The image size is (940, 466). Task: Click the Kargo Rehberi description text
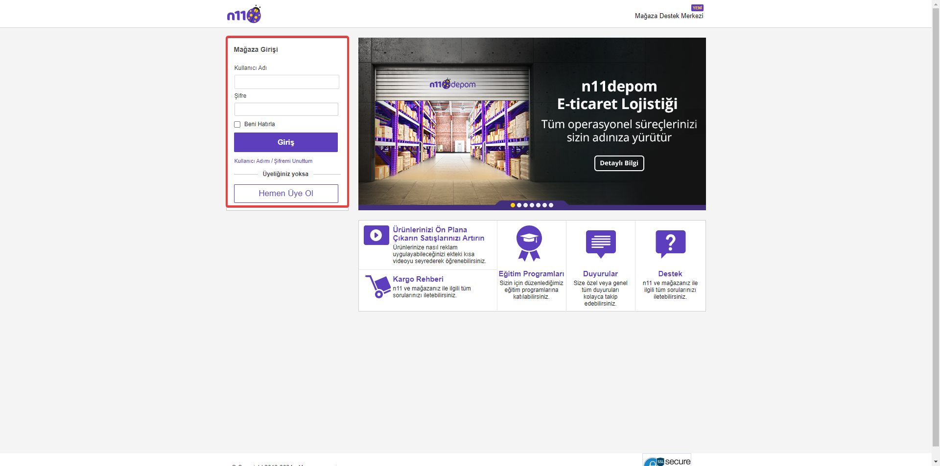432,292
